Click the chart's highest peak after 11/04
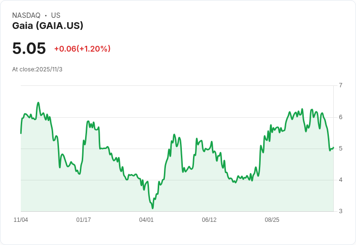Image resolution: width=356 pixels, height=245 pixels. tap(38, 103)
